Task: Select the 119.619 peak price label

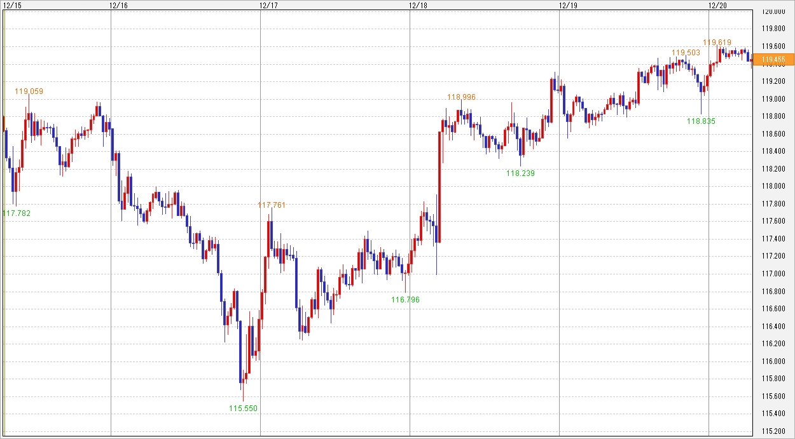Action: click(x=717, y=43)
